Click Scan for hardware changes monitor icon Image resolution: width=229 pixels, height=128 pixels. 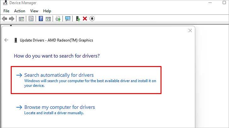click(68, 19)
